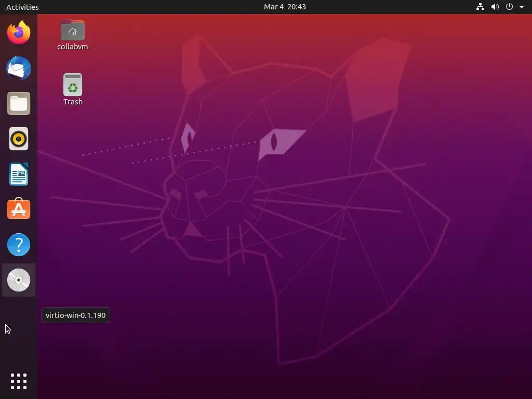Select the collabvm home folder icon

[73, 30]
